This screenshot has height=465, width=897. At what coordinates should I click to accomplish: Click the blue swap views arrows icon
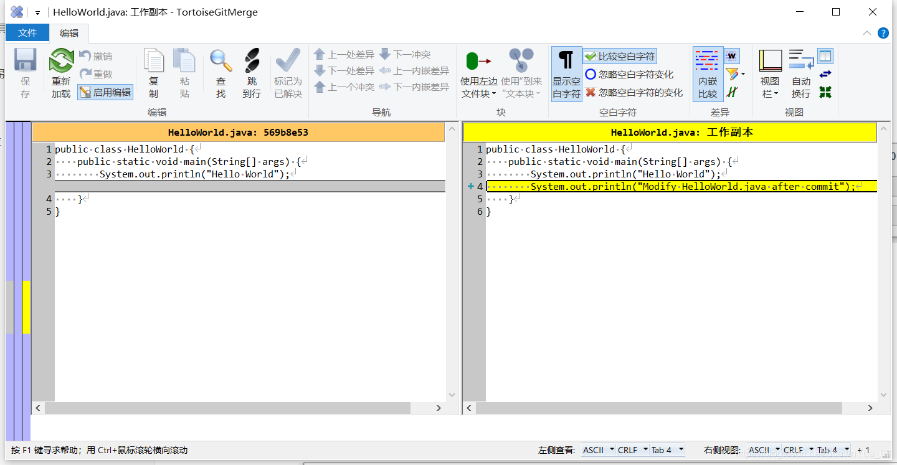coord(825,74)
